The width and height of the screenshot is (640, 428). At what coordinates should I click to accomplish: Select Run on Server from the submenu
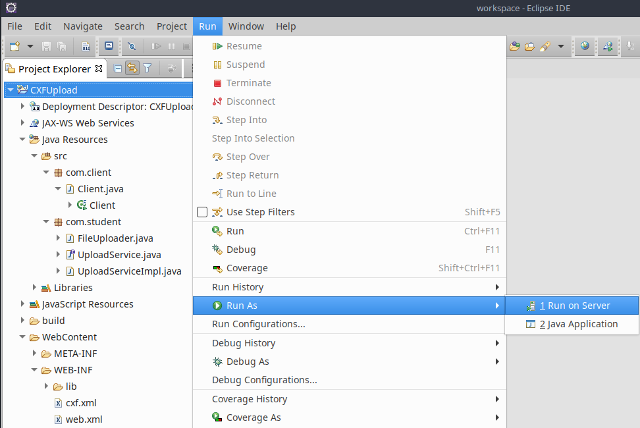click(x=574, y=306)
